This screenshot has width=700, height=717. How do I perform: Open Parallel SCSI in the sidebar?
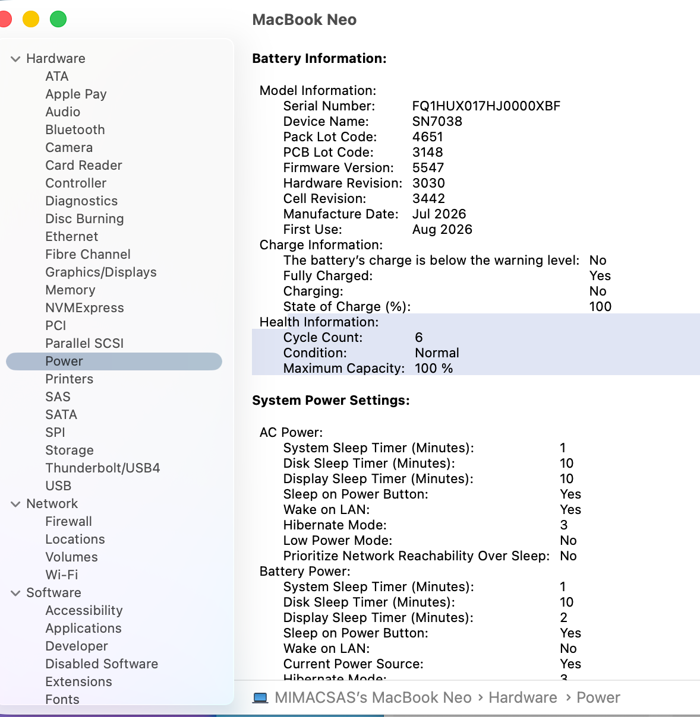pos(84,344)
